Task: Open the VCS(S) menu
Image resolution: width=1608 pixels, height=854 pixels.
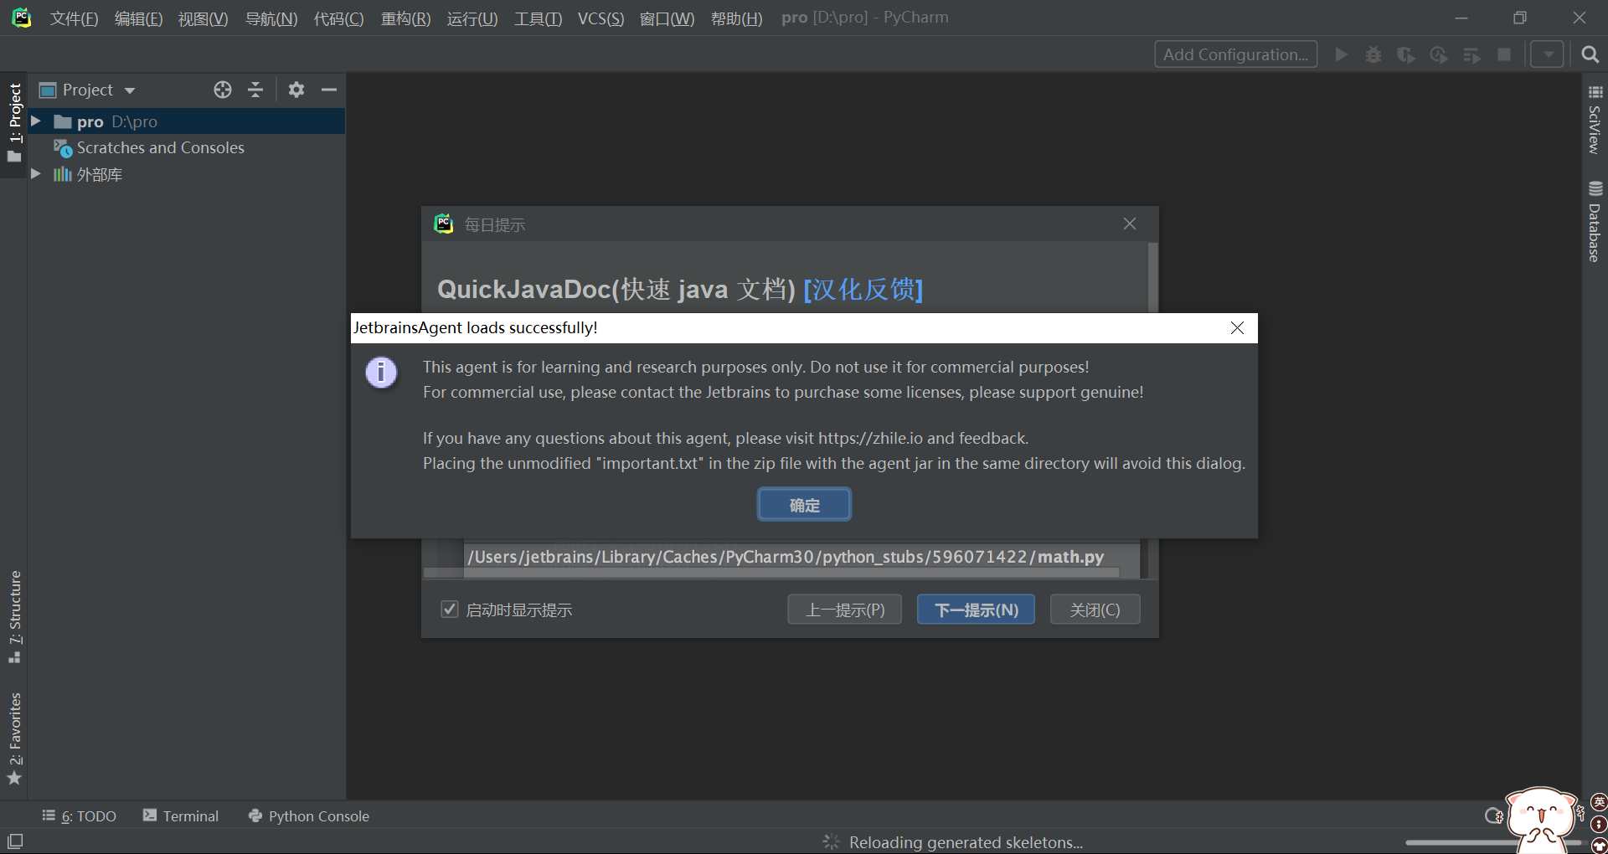Action: click(600, 18)
